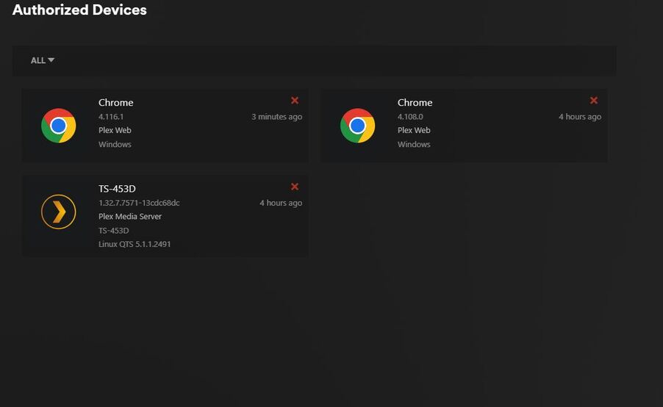Screen dimensions: 663x407
Task: Click Linux QTS 5.1.1.2491 text
Action: tap(135, 244)
